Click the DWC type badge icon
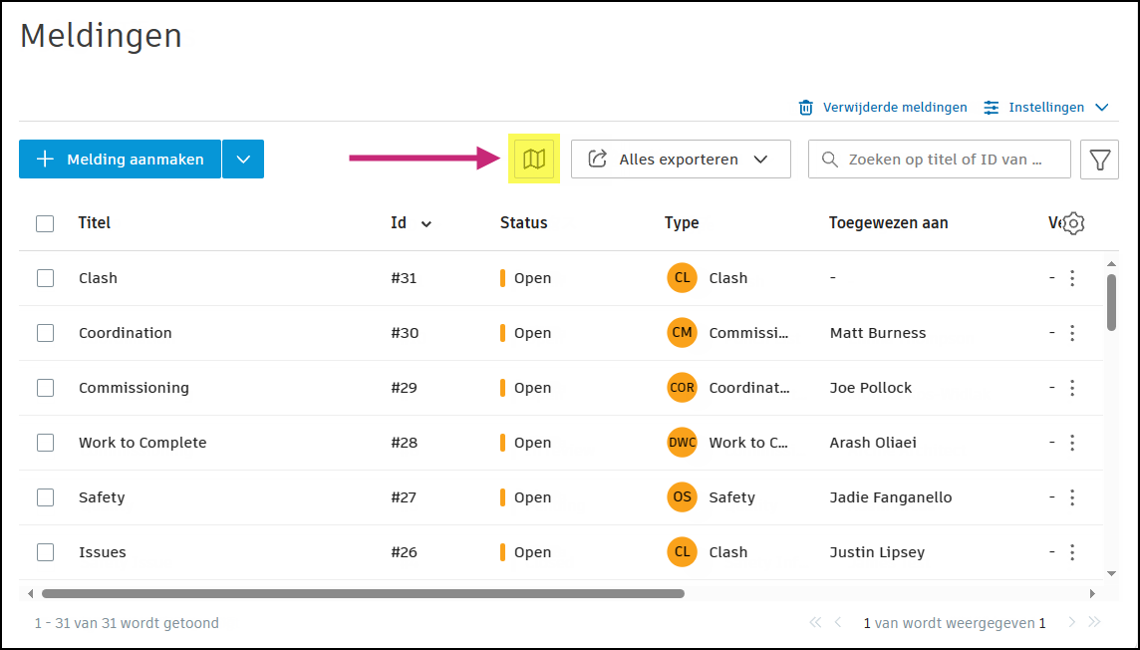Image resolution: width=1140 pixels, height=650 pixels. pyautogui.click(x=682, y=443)
